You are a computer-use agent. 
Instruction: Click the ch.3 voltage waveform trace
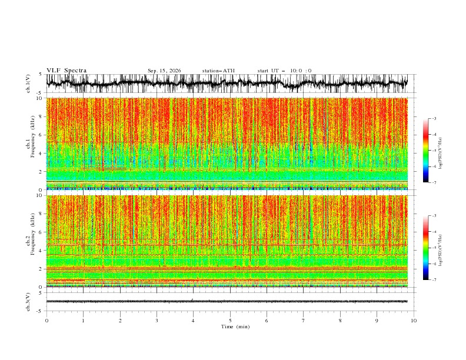(x=227, y=301)
